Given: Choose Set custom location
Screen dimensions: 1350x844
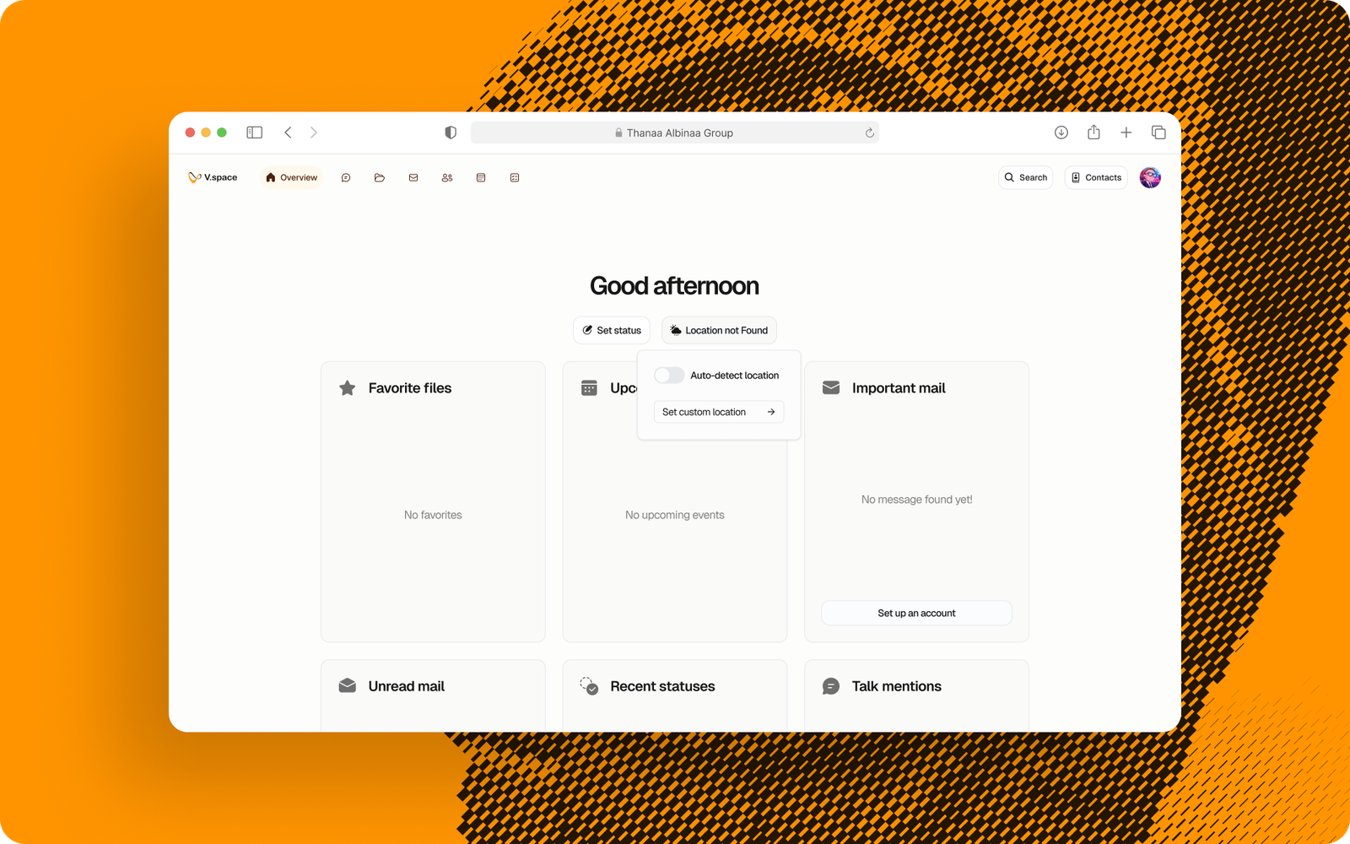Looking at the screenshot, I should click(719, 412).
